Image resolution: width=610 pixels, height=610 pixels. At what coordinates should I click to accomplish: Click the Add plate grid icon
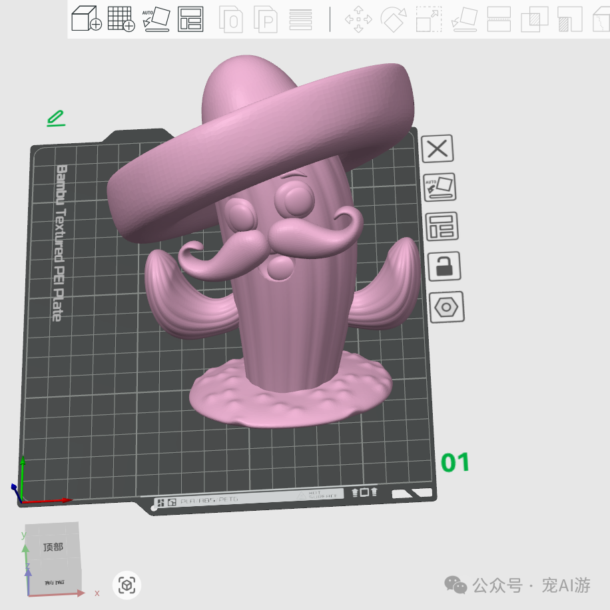tap(121, 18)
